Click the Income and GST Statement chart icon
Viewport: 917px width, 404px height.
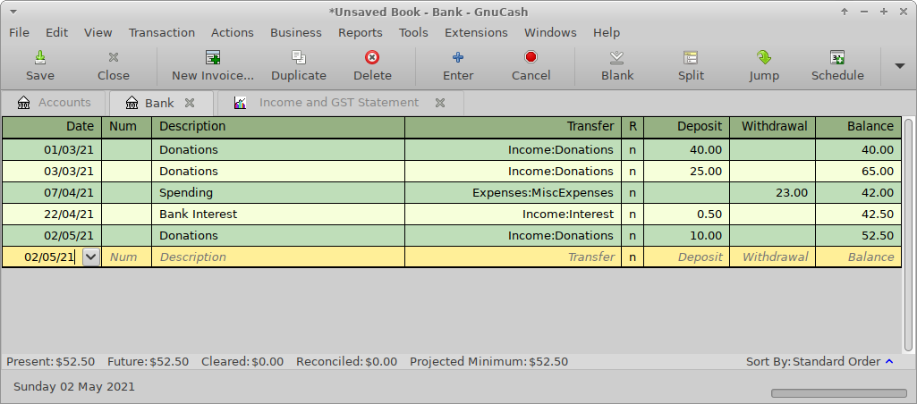pyautogui.click(x=241, y=103)
